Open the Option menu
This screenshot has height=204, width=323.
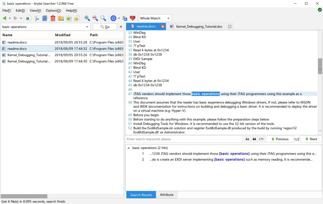tap(53, 10)
